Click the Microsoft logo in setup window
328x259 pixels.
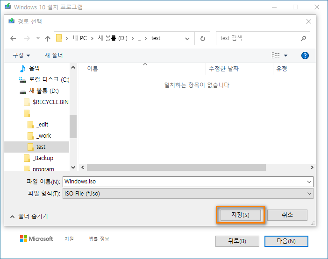(x=36, y=239)
